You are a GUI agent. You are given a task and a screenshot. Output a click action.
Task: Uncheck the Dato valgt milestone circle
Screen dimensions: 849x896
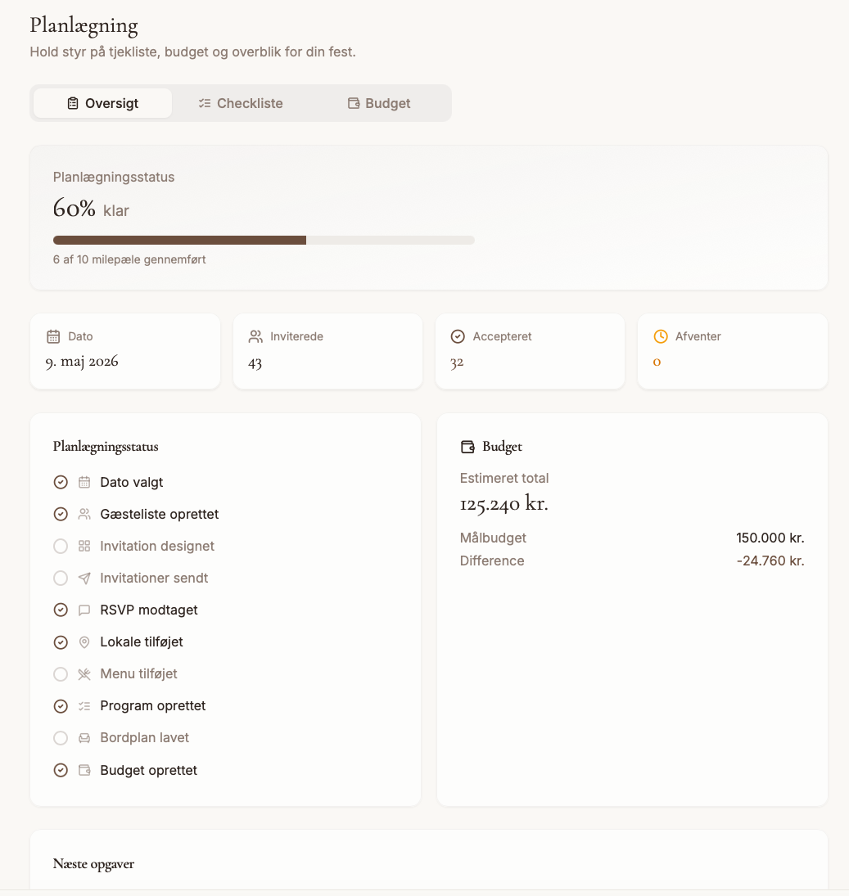pos(61,482)
